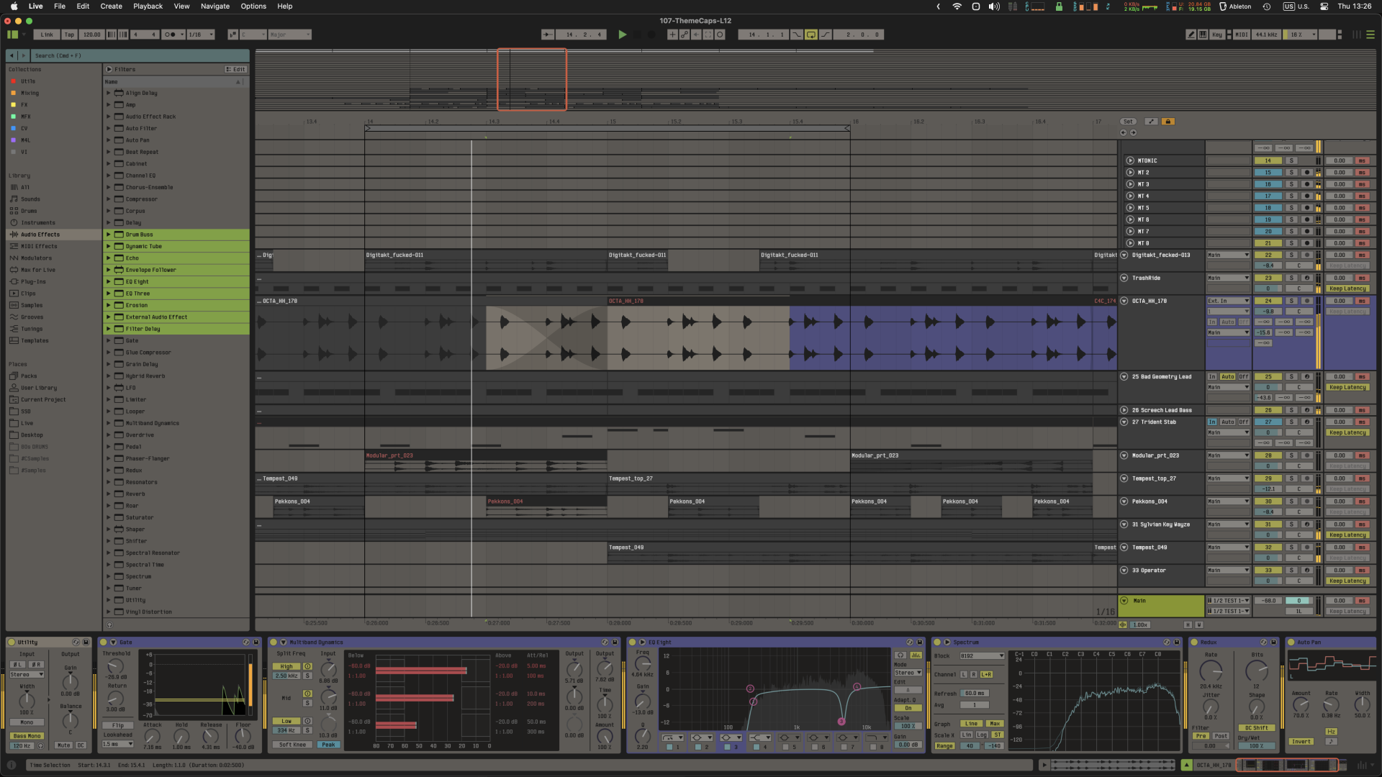Enable the punch-in switch icon
1382x777 pixels.
click(797, 34)
